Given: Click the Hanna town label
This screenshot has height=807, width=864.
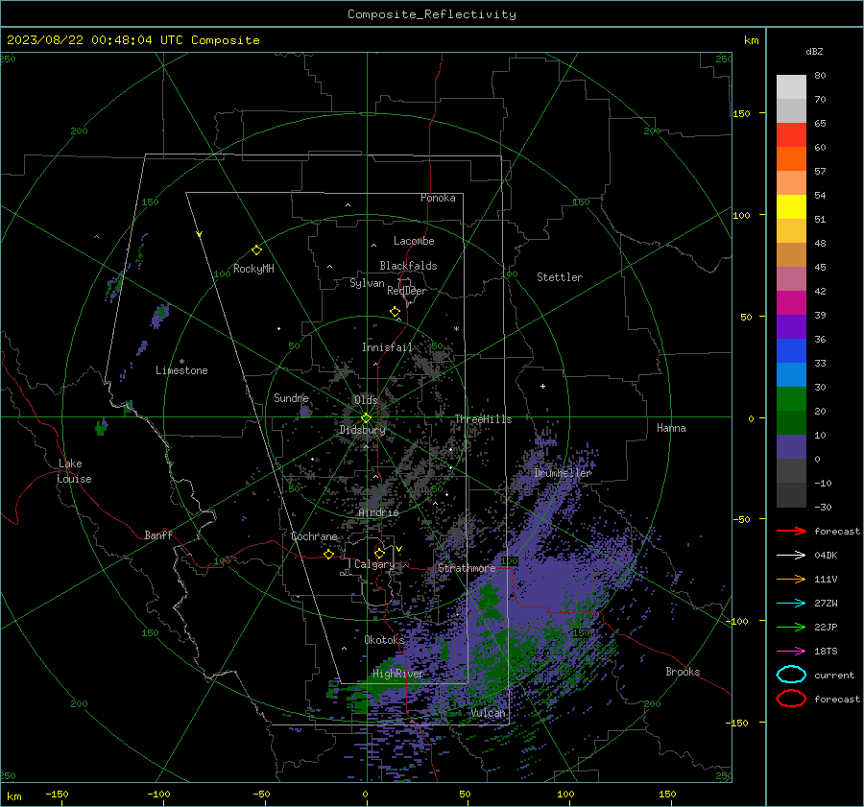Looking at the screenshot, I should 671,428.
